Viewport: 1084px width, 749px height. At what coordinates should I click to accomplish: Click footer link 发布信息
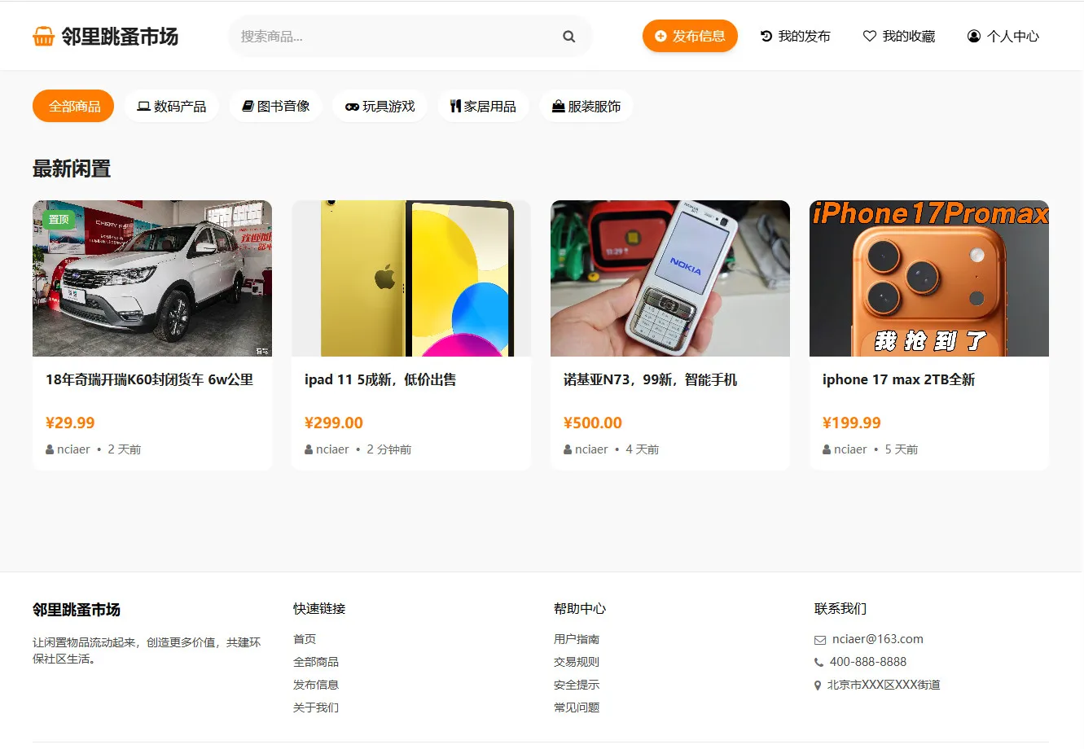tap(316, 685)
